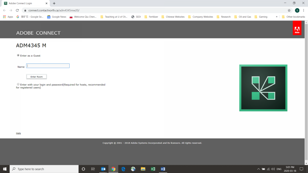Close the Adobe Connect Login tab
308x173 pixels.
click(x=46, y=3)
